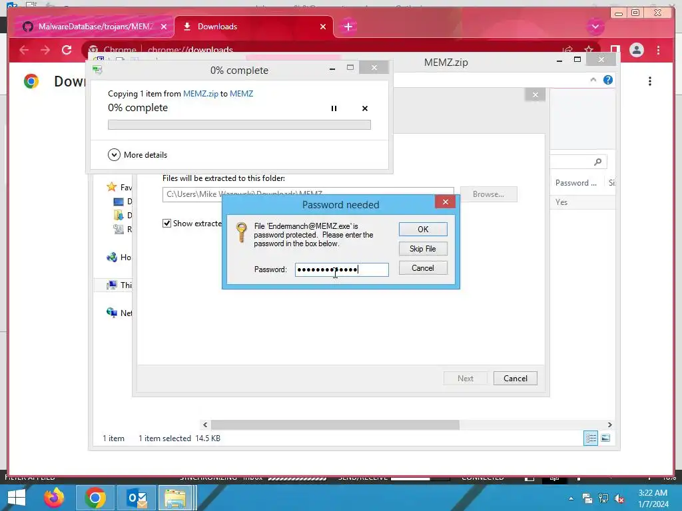Image resolution: width=682 pixels, height=511 pixels.
Task: Go back in Chrome
Action: pos(24,50)
